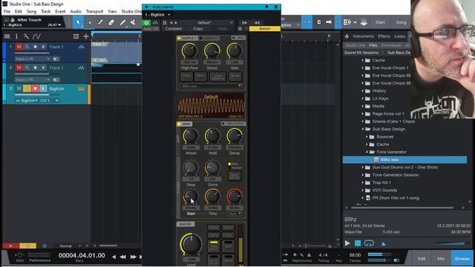Mute the first Track 1
Viewport: 475px width, 267px height.
point(19,47)
